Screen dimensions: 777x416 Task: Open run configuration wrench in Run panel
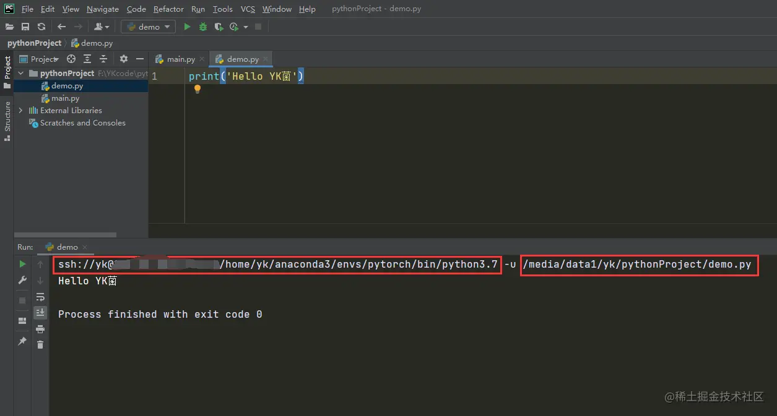(23, 280)
